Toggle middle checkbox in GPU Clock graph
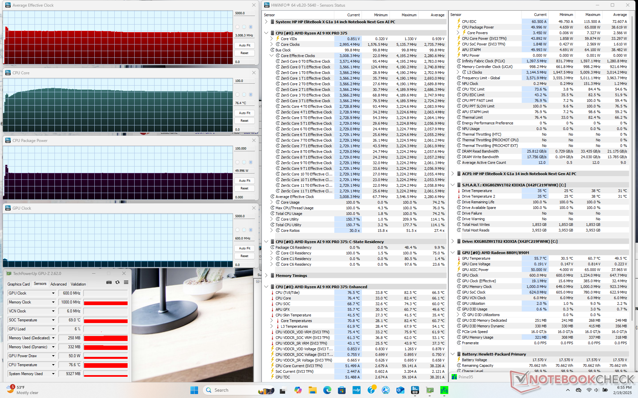Screen dimensions: 638x398 click(x=244, y=230)
